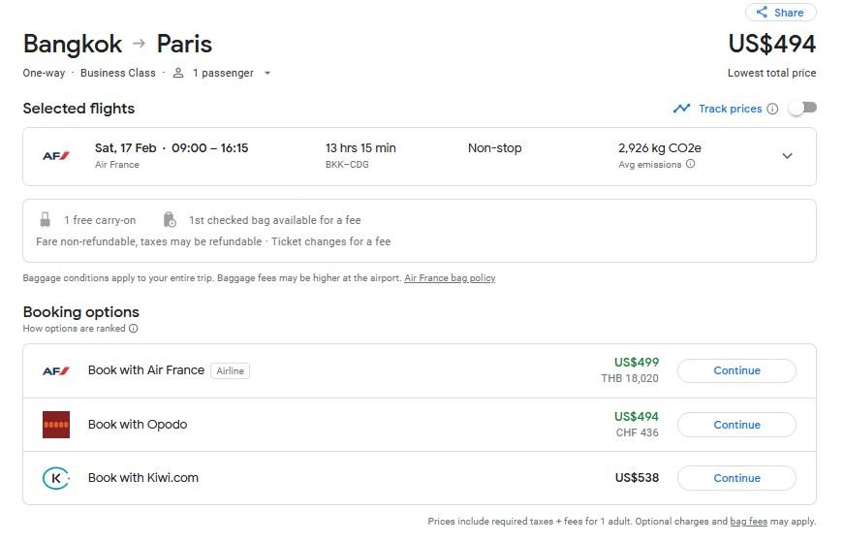
Task: Click the Avg emissions info icon
Action: click(690, 165)
